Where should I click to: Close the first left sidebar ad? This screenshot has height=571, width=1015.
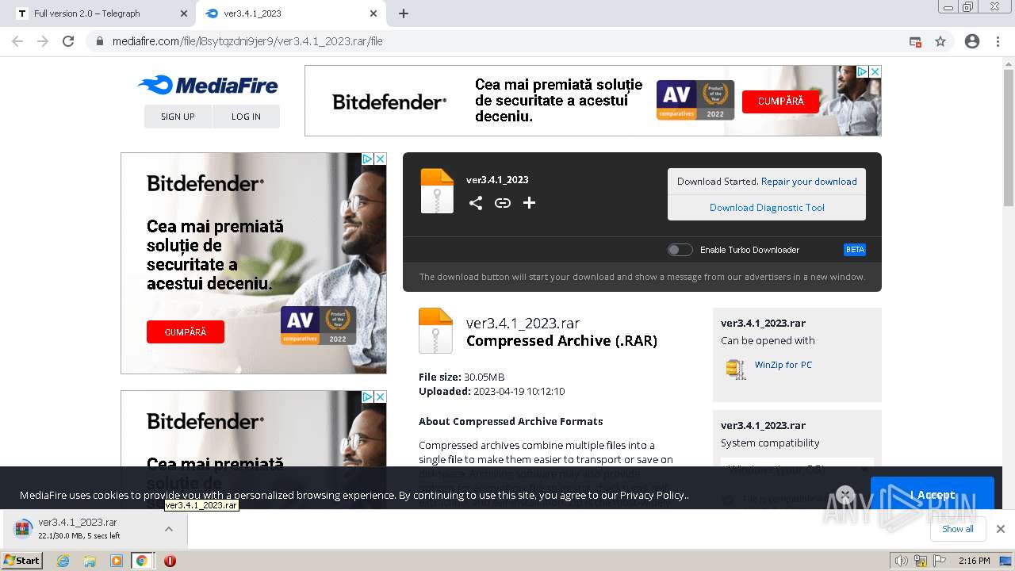pyautogui.click(x=380, y=159)
